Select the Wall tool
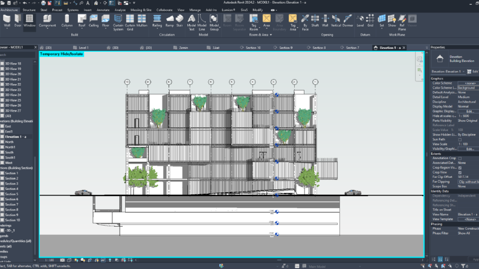This screenshot has width=479, height=269. pyautogui.click(x=7, y=21)
